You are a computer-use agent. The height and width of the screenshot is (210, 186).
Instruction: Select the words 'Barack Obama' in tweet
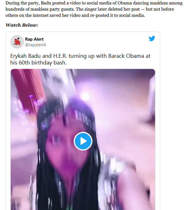click(126, 56)
